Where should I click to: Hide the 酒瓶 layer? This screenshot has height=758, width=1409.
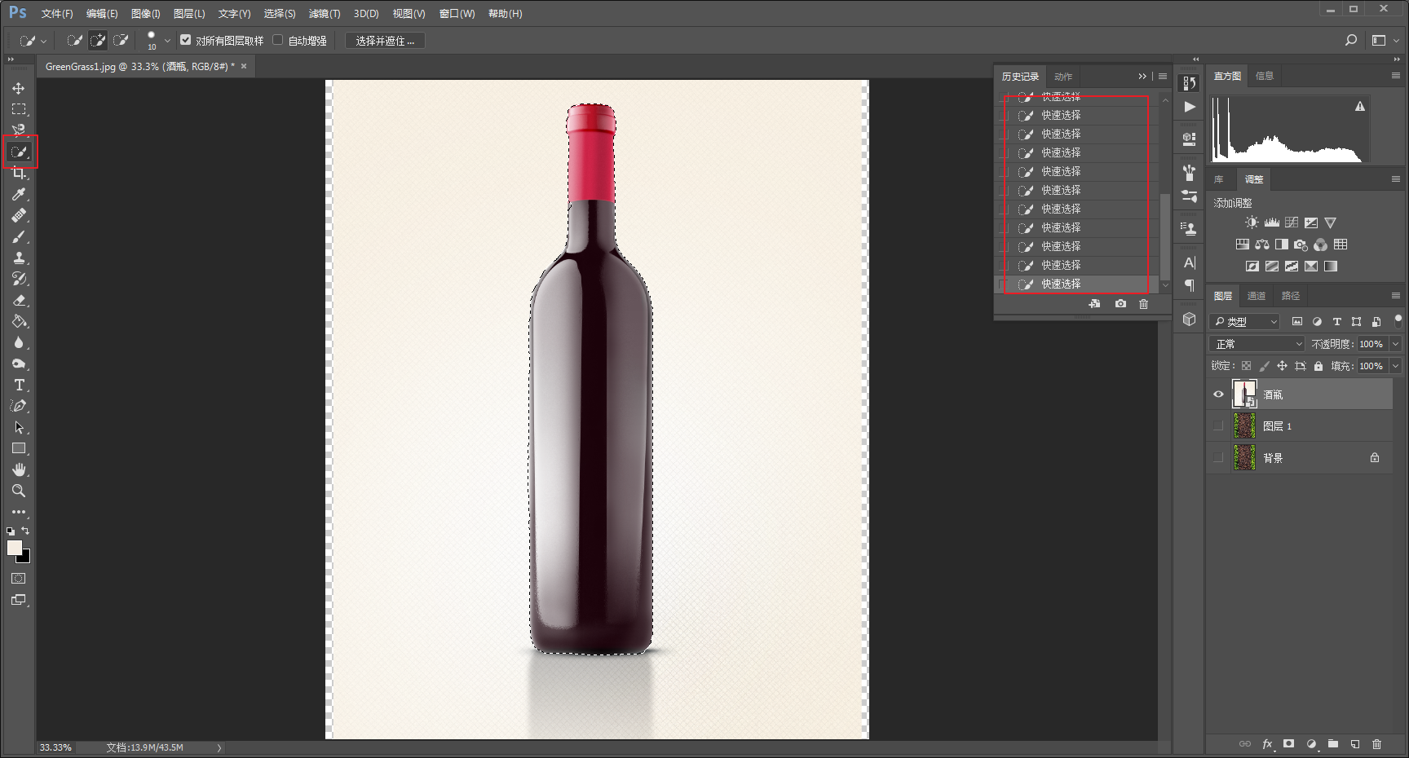click(x=1218, y=394)
